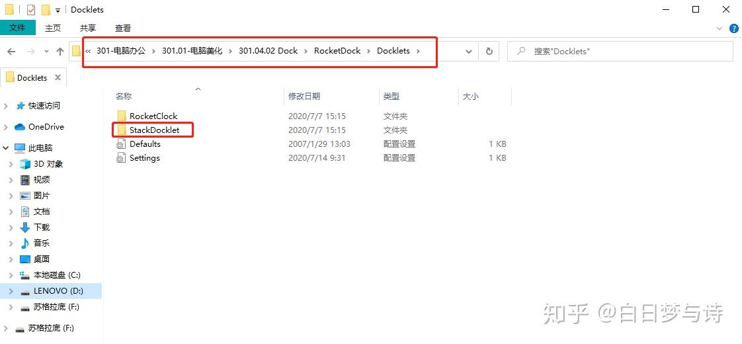Expand the ribbon with the chevron
Screen dimensions: 742x344
(x=720, y=28)
